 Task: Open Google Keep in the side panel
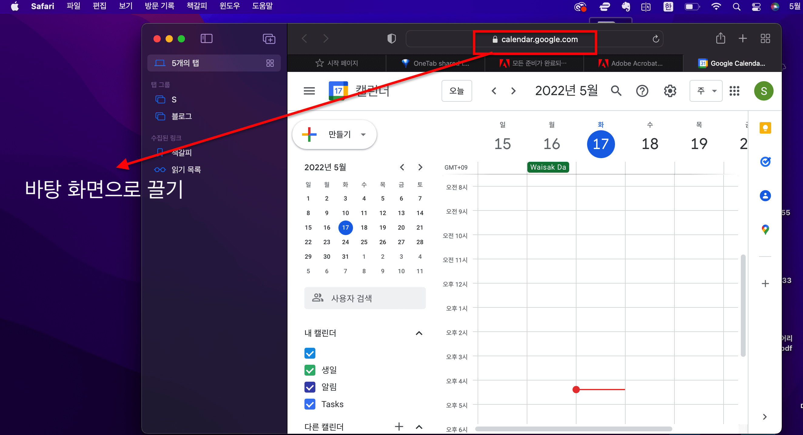point(765,128)
